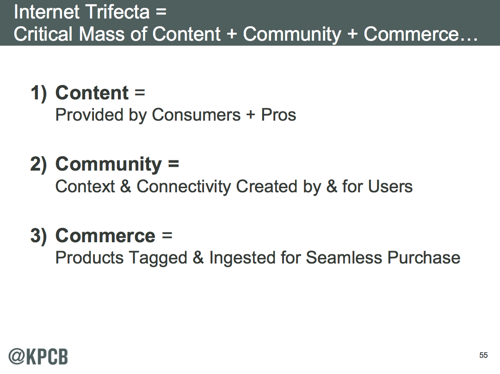Click the word 'Connectivity' under Community

coord(184,187)
